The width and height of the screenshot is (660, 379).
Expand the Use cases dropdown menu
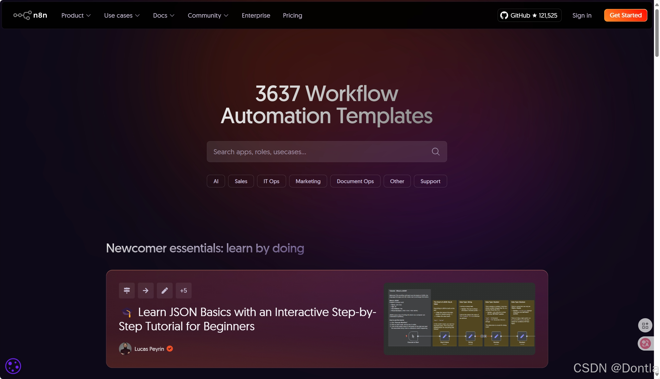122,15
